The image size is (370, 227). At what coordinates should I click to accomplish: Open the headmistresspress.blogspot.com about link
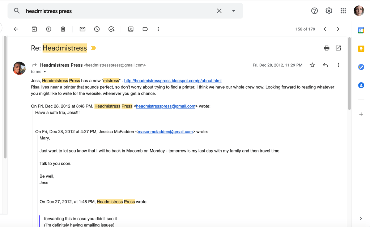(x=173, y=81)
